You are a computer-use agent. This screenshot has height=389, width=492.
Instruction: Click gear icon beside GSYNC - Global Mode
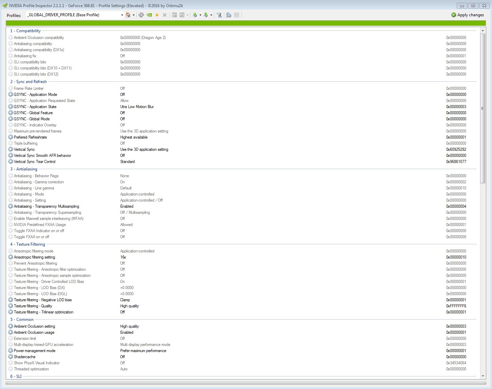[x=11, y=119]
